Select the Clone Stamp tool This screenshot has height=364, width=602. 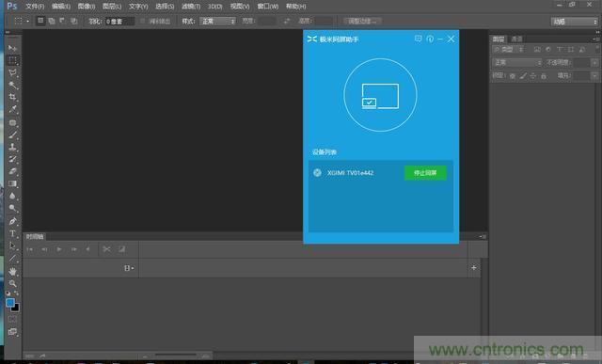[x=12, y=147]
